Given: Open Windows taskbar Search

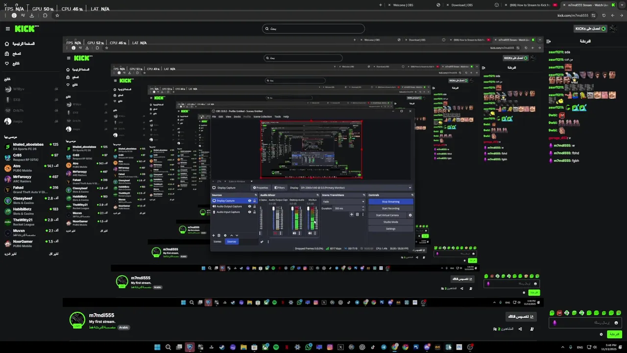Looking at the screenshot, I should point(168,347).
